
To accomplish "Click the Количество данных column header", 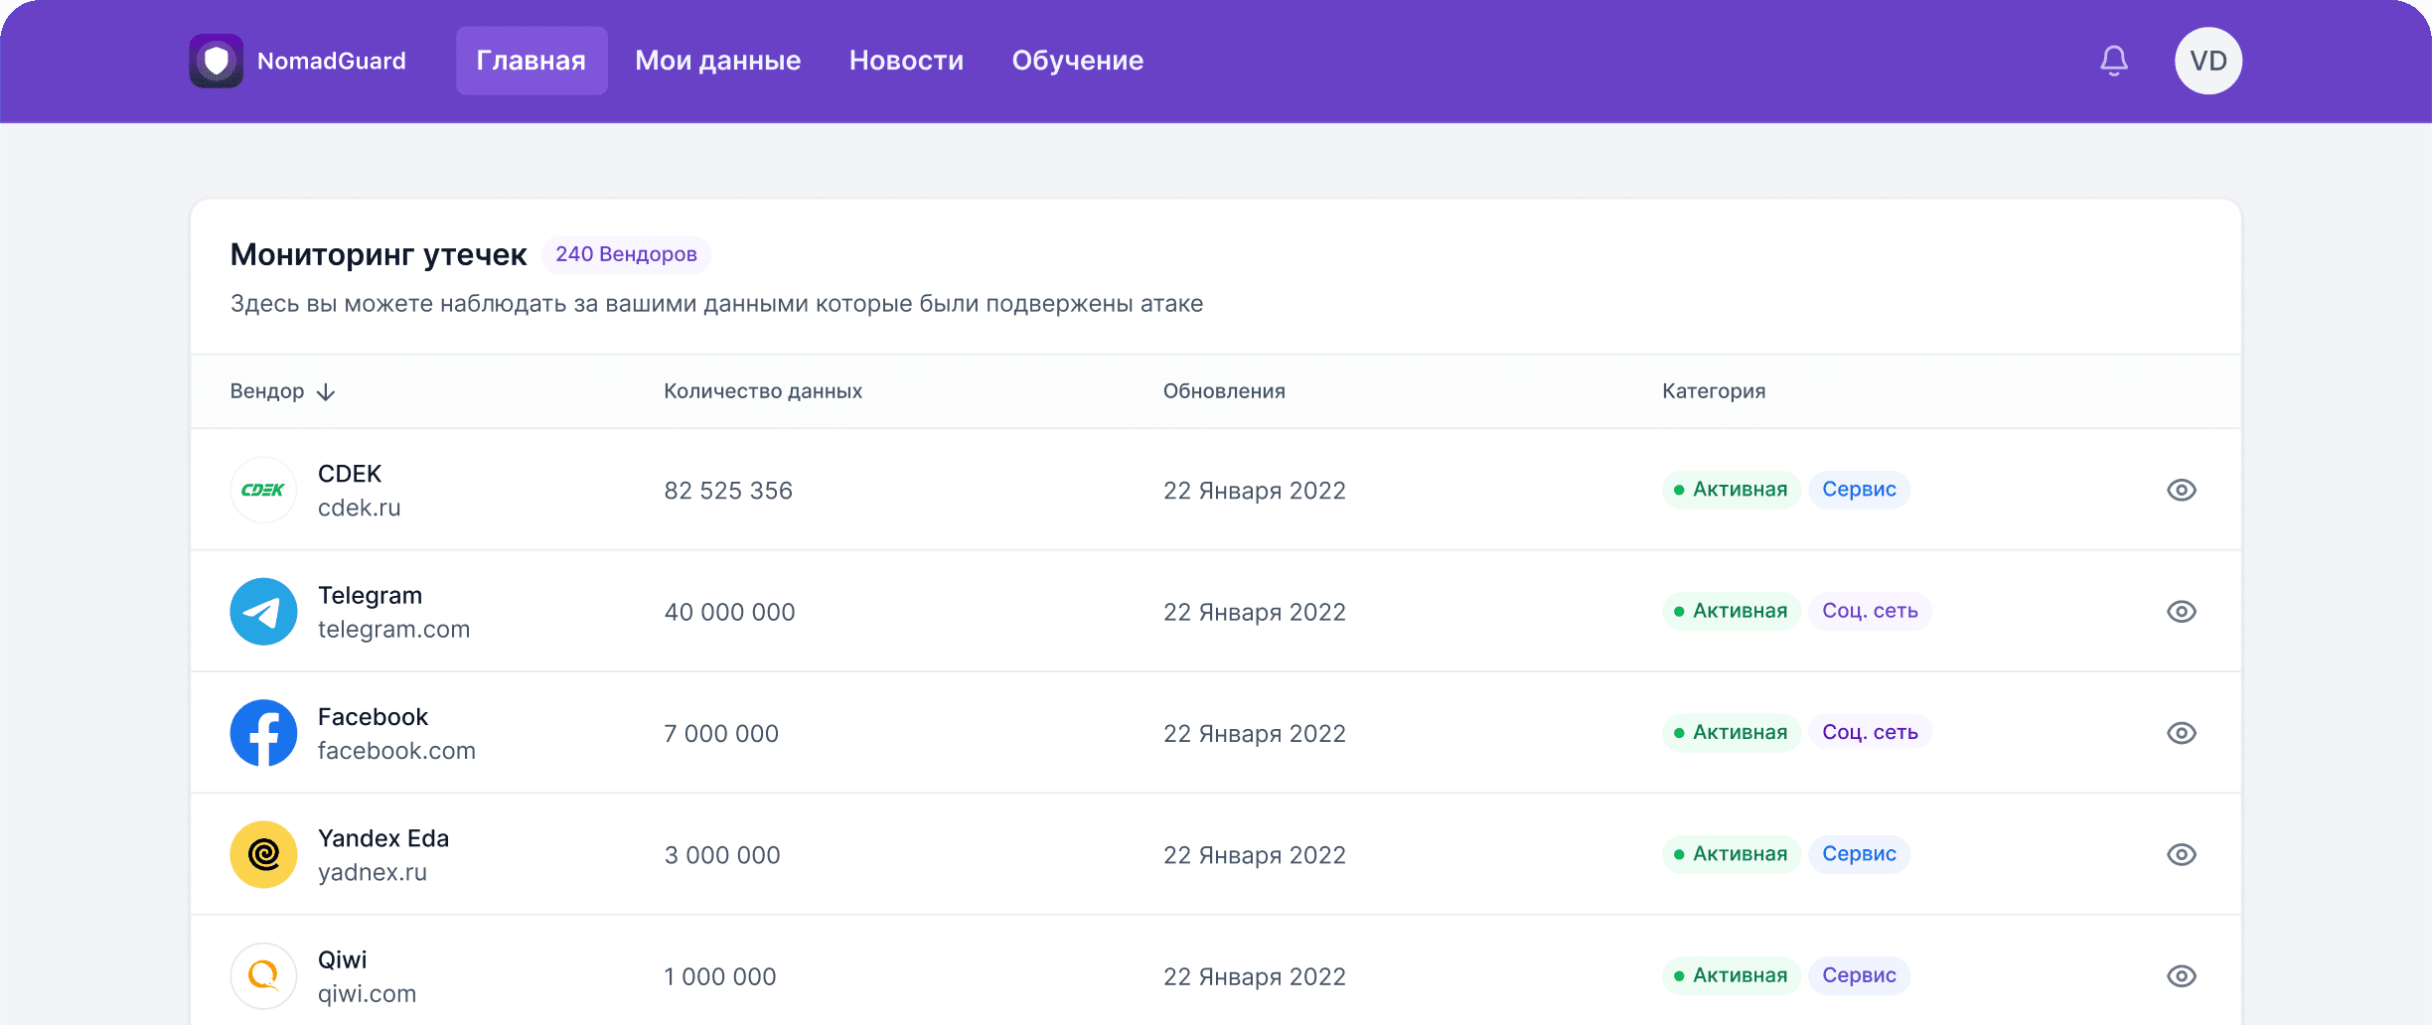I will click(x=763, y=391).
